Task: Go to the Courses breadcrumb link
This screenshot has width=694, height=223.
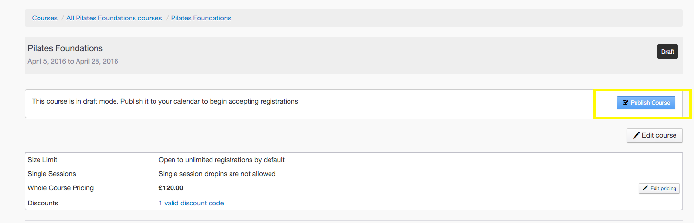Action: (x=45, y=18)
